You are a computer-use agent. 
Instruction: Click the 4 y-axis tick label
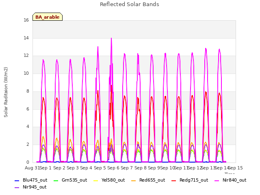28,127
